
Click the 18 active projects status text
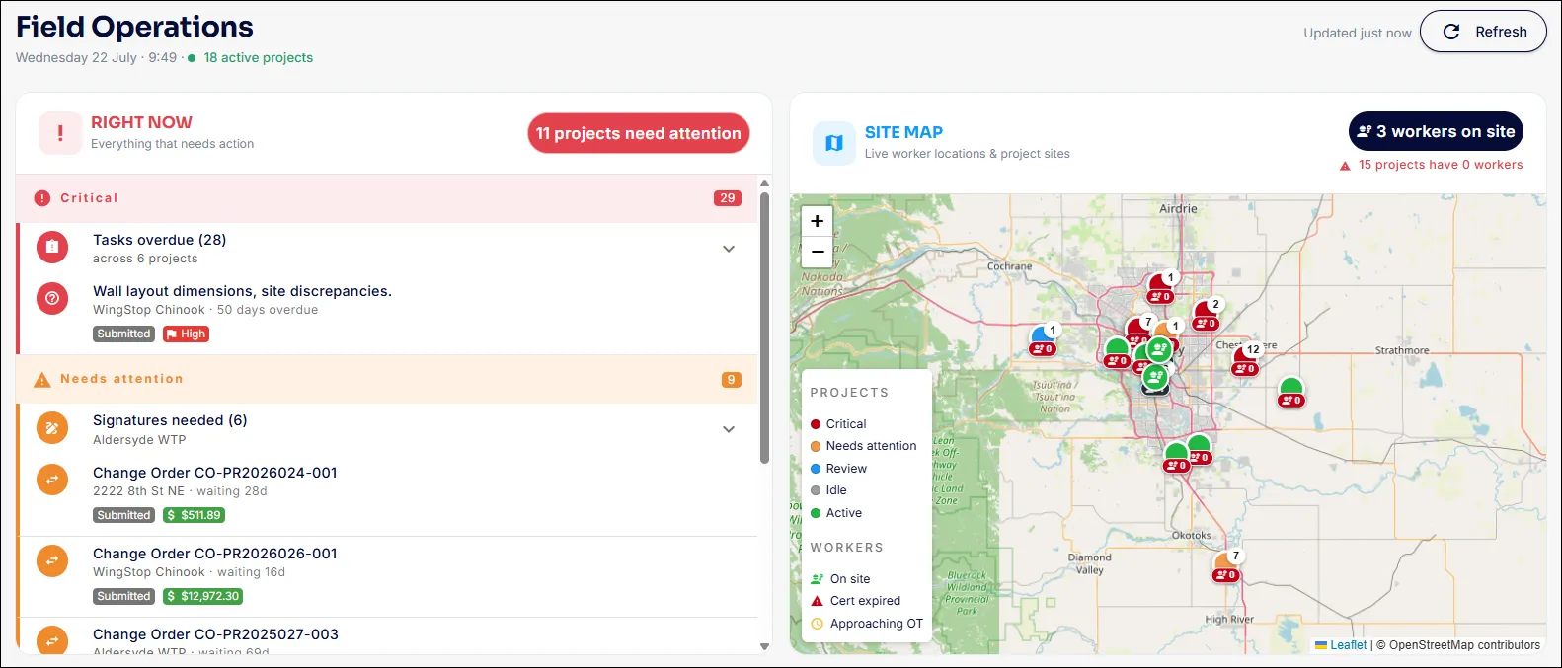258,57
